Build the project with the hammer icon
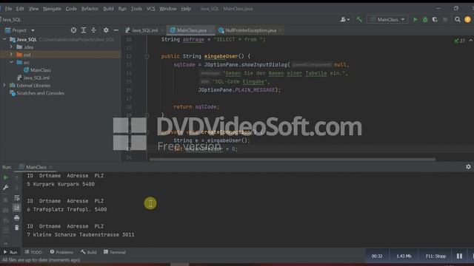This screenshot has width=474, height=266. tap(359, 20)
